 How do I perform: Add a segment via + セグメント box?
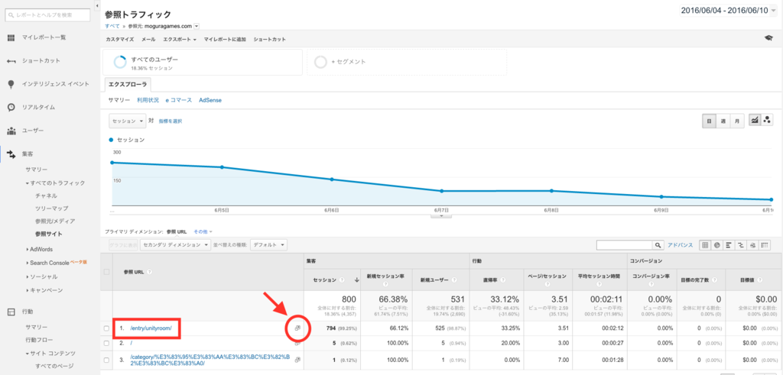[407, 62]
